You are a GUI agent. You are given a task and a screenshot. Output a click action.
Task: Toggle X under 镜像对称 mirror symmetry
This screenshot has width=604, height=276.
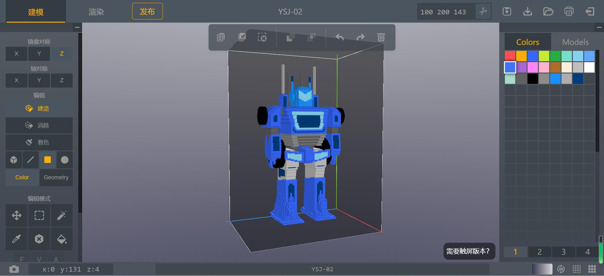tap(17, 54)
